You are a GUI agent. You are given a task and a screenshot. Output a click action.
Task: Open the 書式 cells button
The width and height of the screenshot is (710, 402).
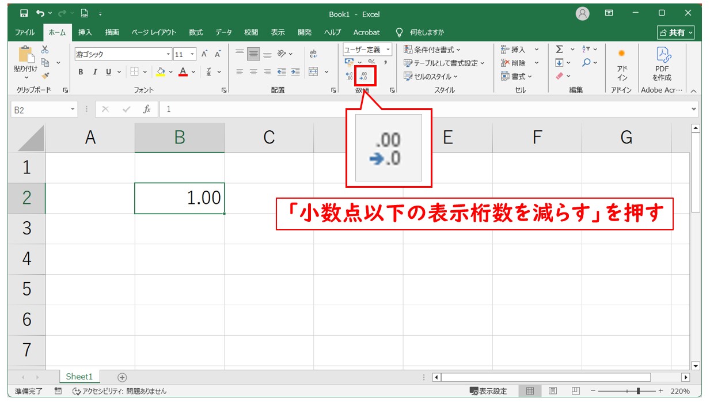[x=517, y=76]
